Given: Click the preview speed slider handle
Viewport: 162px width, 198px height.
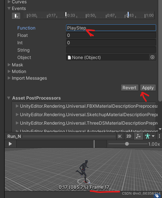Looking at the screenshot, I should click(127, 144).
